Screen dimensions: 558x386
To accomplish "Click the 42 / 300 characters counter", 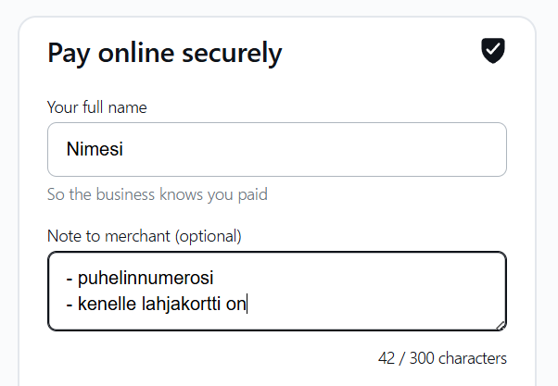I will pyautogui.click(x=442, y=358).
